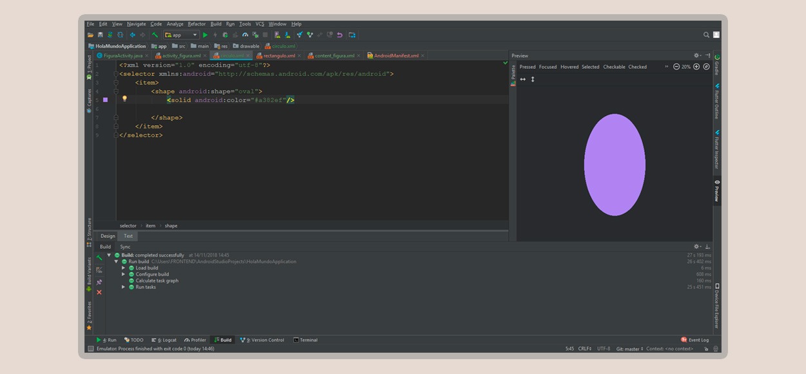Viewport: 806px width, 374px height.
Task: Hide the Preview panel with arrow icon
Action: click(x=707, y=55)
